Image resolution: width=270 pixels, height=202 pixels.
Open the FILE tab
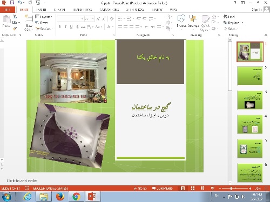pos(8,10)
